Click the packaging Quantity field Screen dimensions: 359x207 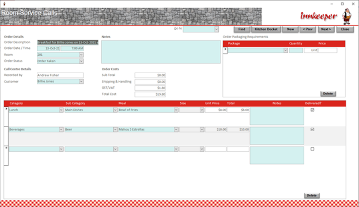click(296, 50)
